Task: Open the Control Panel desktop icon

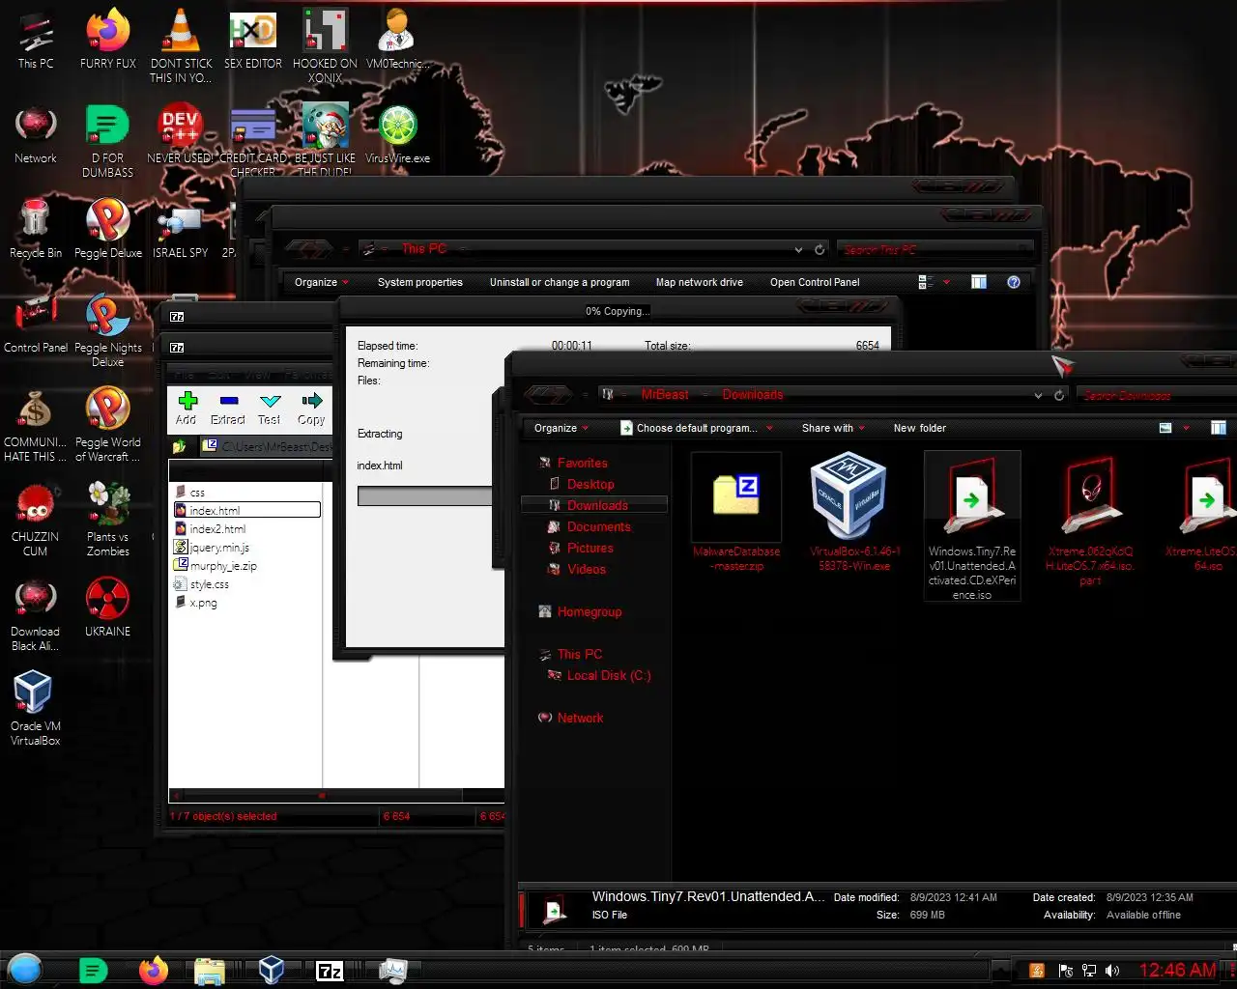Action: click(36, 324)
